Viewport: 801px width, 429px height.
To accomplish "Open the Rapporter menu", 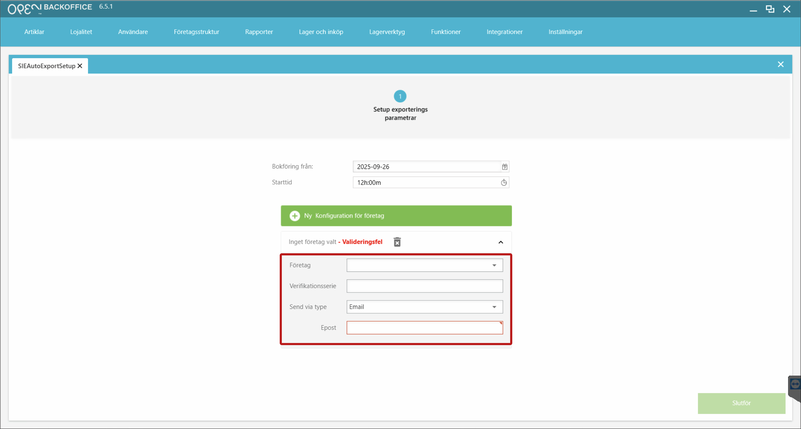I will 259,32.
